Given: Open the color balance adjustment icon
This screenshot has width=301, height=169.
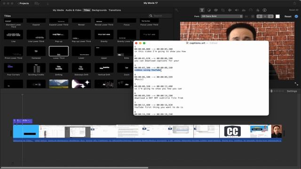Looking at the screenshot, I should [209, 10].
